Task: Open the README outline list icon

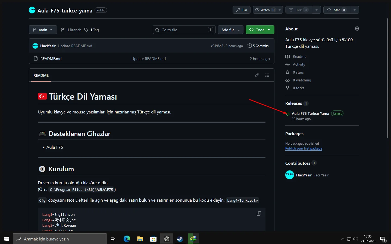Action: pos(267,75)
